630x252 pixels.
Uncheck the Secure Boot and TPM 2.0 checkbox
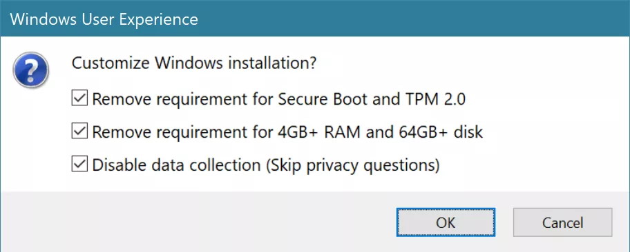[79, 98]
